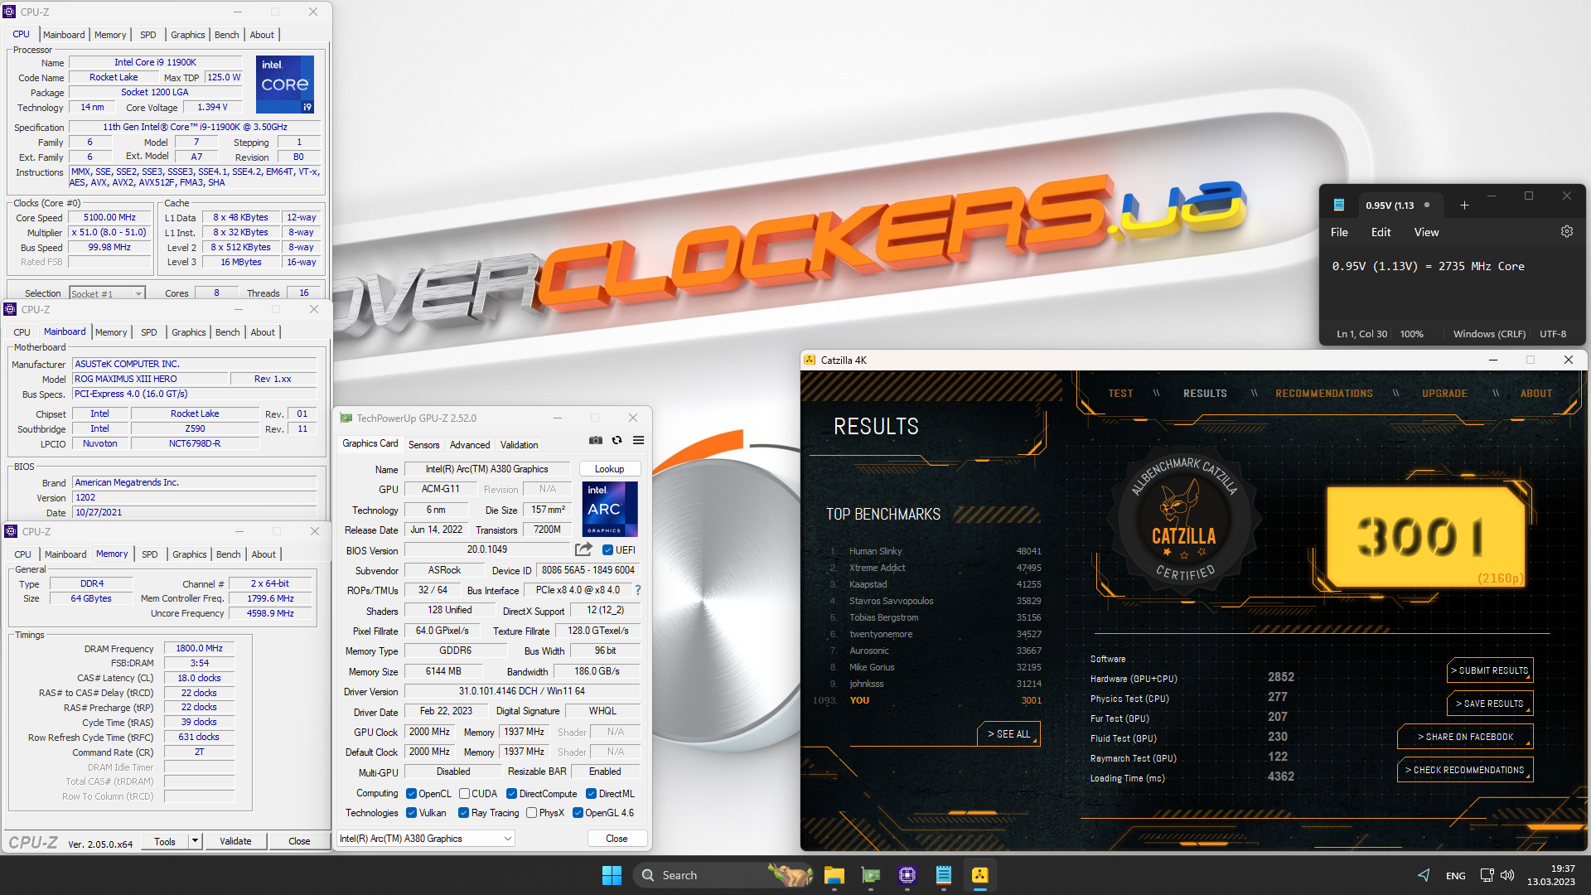Click GPU-Z title bar app icon
Viewport: 1591px width, 895px height.
[346, 418]
